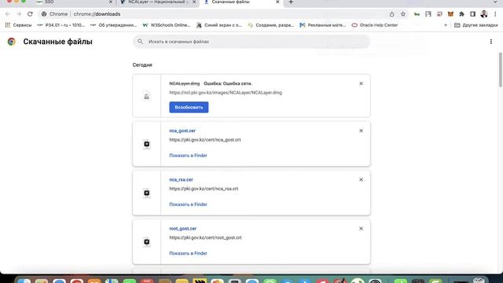Viewport: 503px width, 283px height.
Task: Open the nca_gost.cer file link
Action: 182,130
